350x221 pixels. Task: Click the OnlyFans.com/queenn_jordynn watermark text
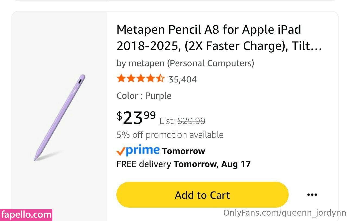(x=285, y=213)
